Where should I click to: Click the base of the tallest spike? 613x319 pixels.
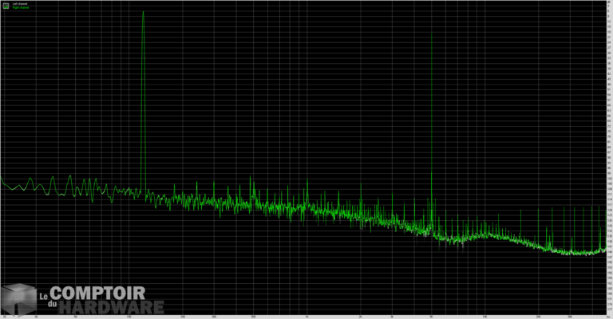[144, 190]
